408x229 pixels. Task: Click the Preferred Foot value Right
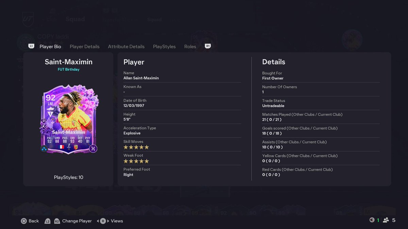pos(129,174)
